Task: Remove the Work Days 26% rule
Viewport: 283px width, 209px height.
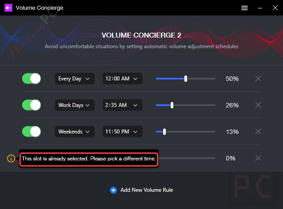Action: tap(258, 105)
